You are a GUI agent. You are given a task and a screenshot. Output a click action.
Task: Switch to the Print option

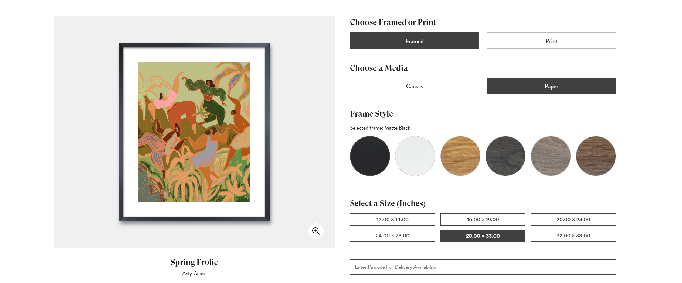pyautogui.click(x=551, y=40)
